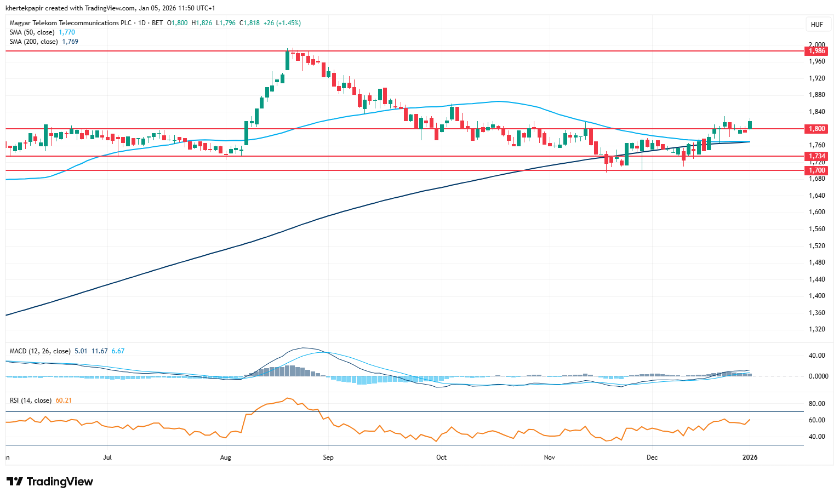Click the Aug label on time axis
The width and height of the screenshot is (839, 498).
pos(225,457)
